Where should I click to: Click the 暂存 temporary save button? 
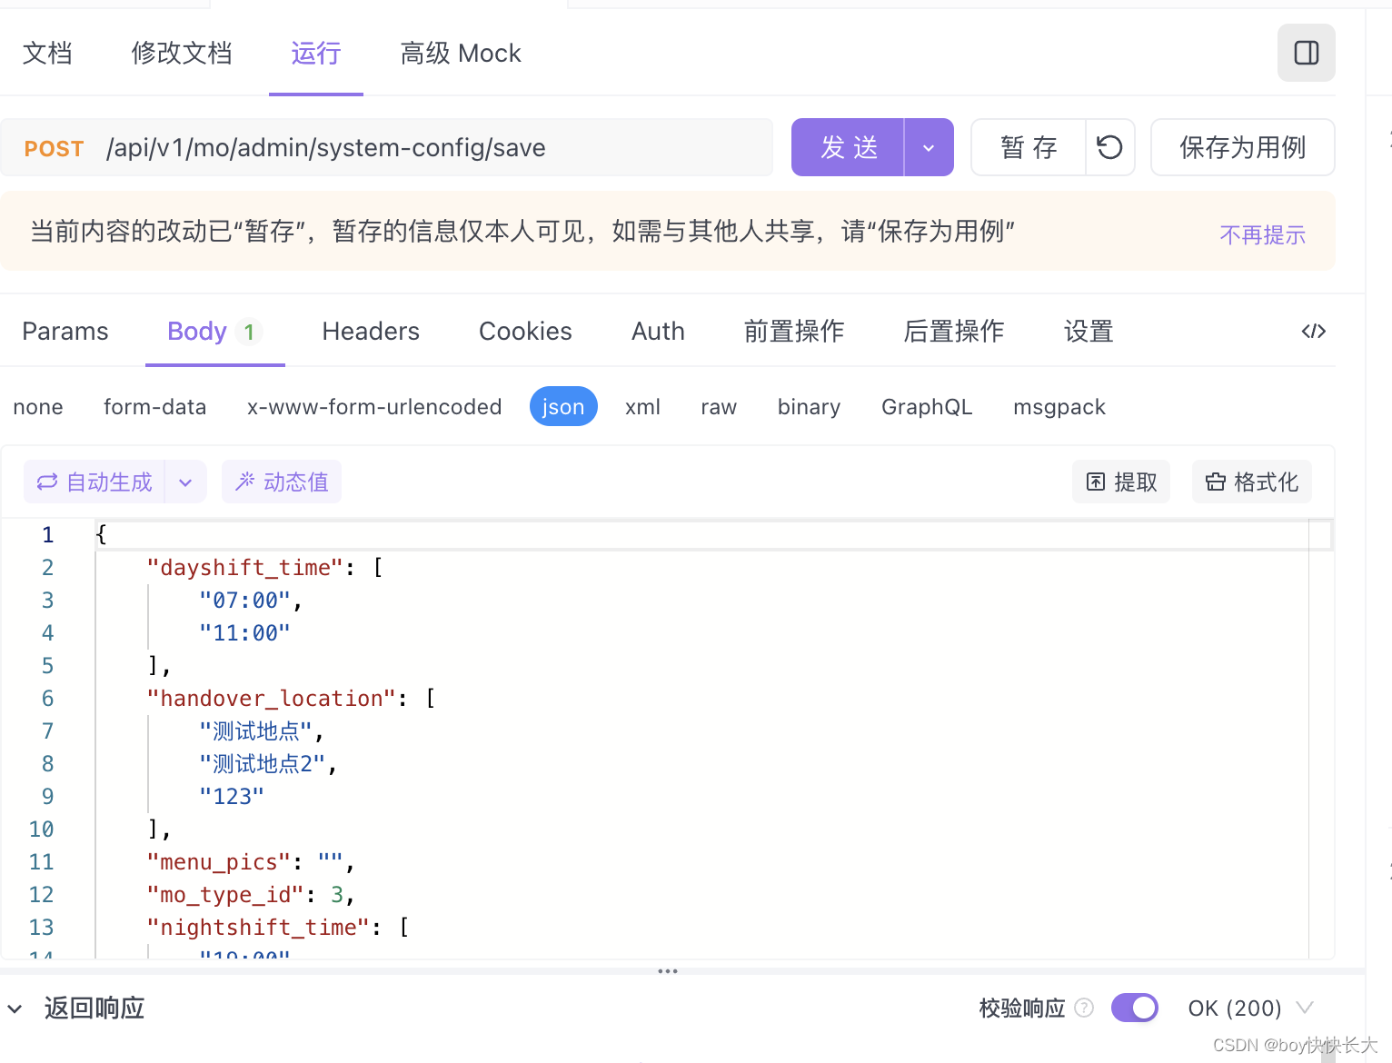[1029, 147]
